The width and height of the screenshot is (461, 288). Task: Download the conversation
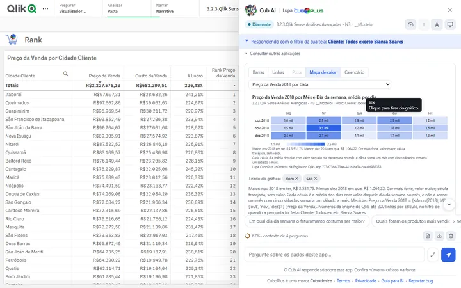click(x=439, y=236)
